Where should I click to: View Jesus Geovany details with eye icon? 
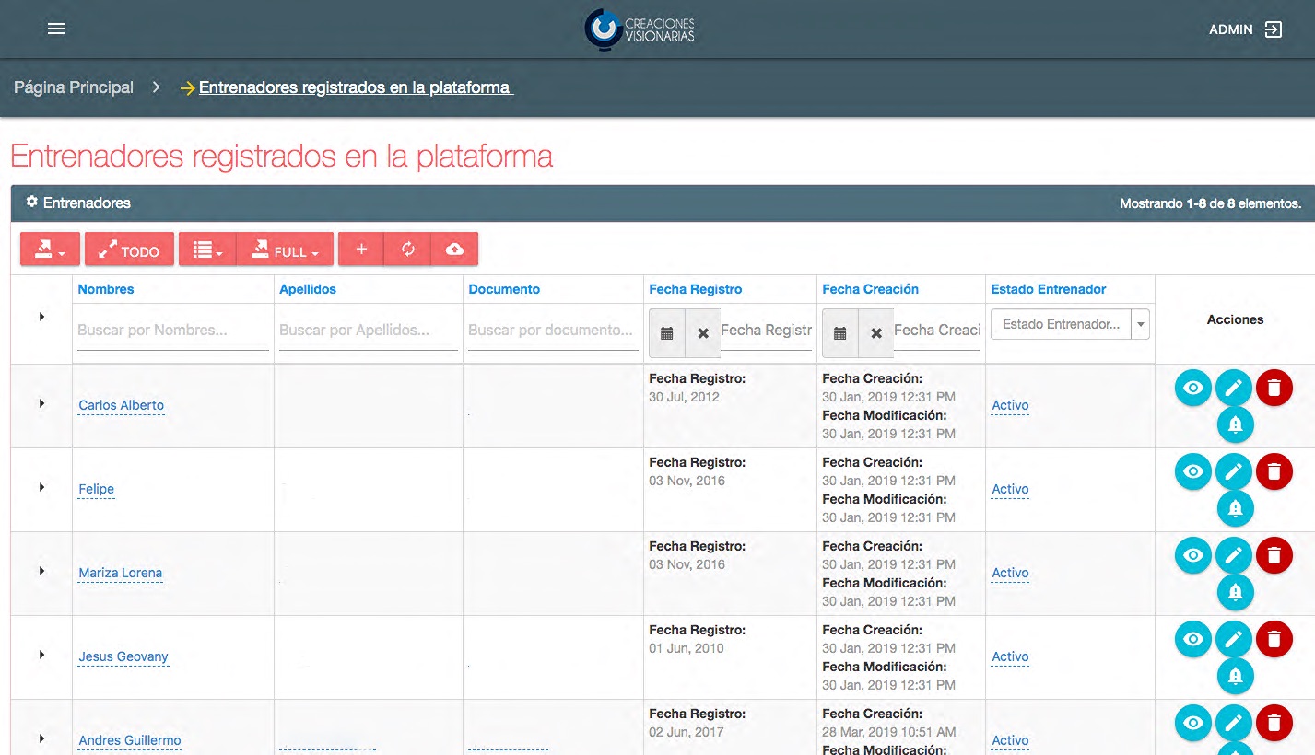pyautogui.click(x=1193, y=639)
